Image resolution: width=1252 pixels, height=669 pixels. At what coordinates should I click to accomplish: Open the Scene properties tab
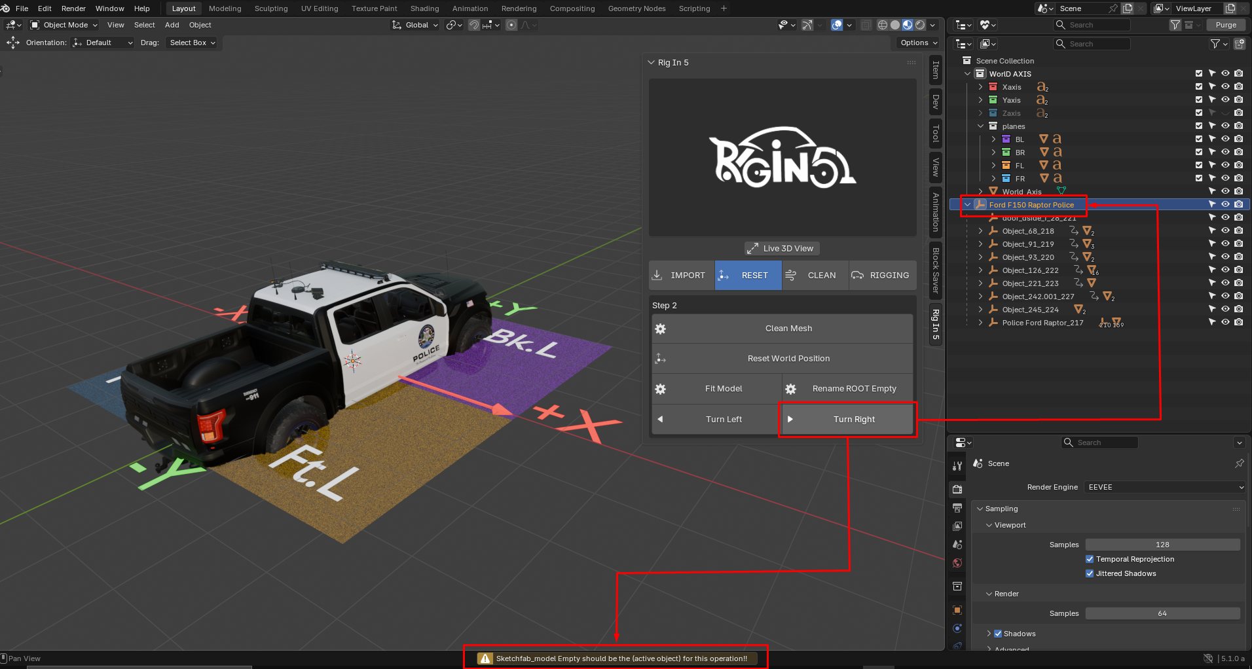957,545
